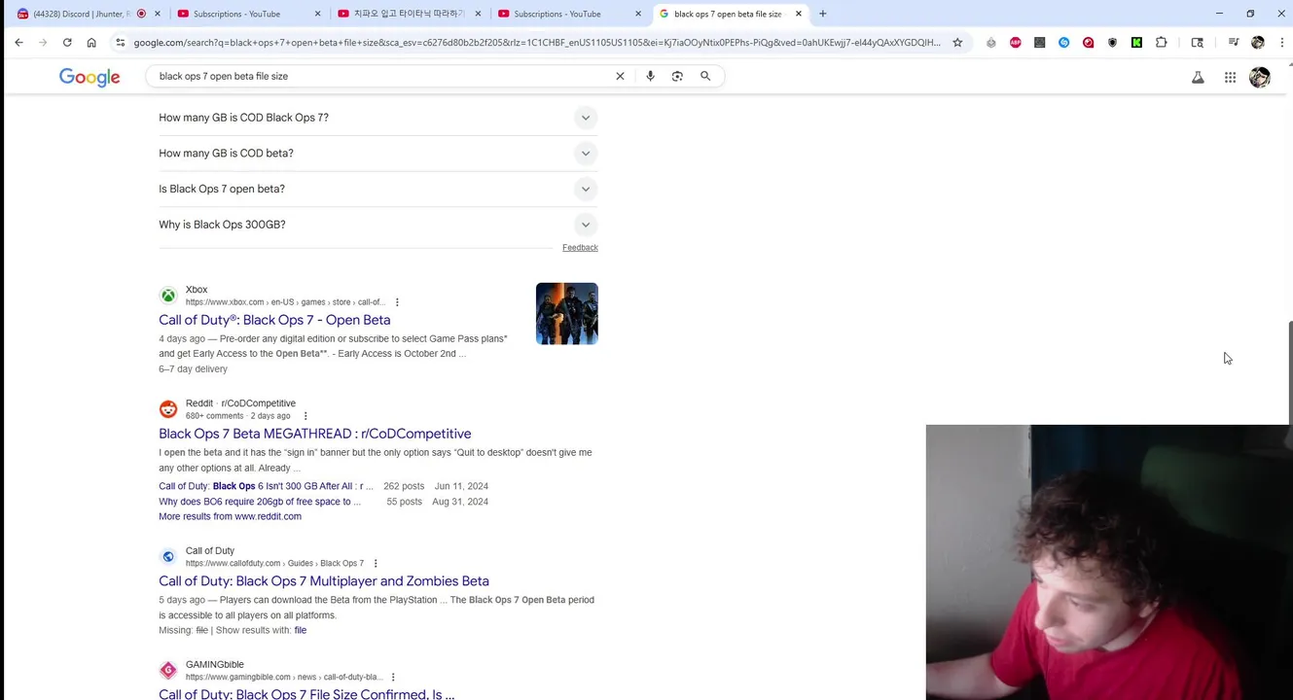Screen dimensions: 1293x700
Task: Open "Black Ops 7 Multiplayer and Zombies Beta" link
Action: [x=324, y=581]
